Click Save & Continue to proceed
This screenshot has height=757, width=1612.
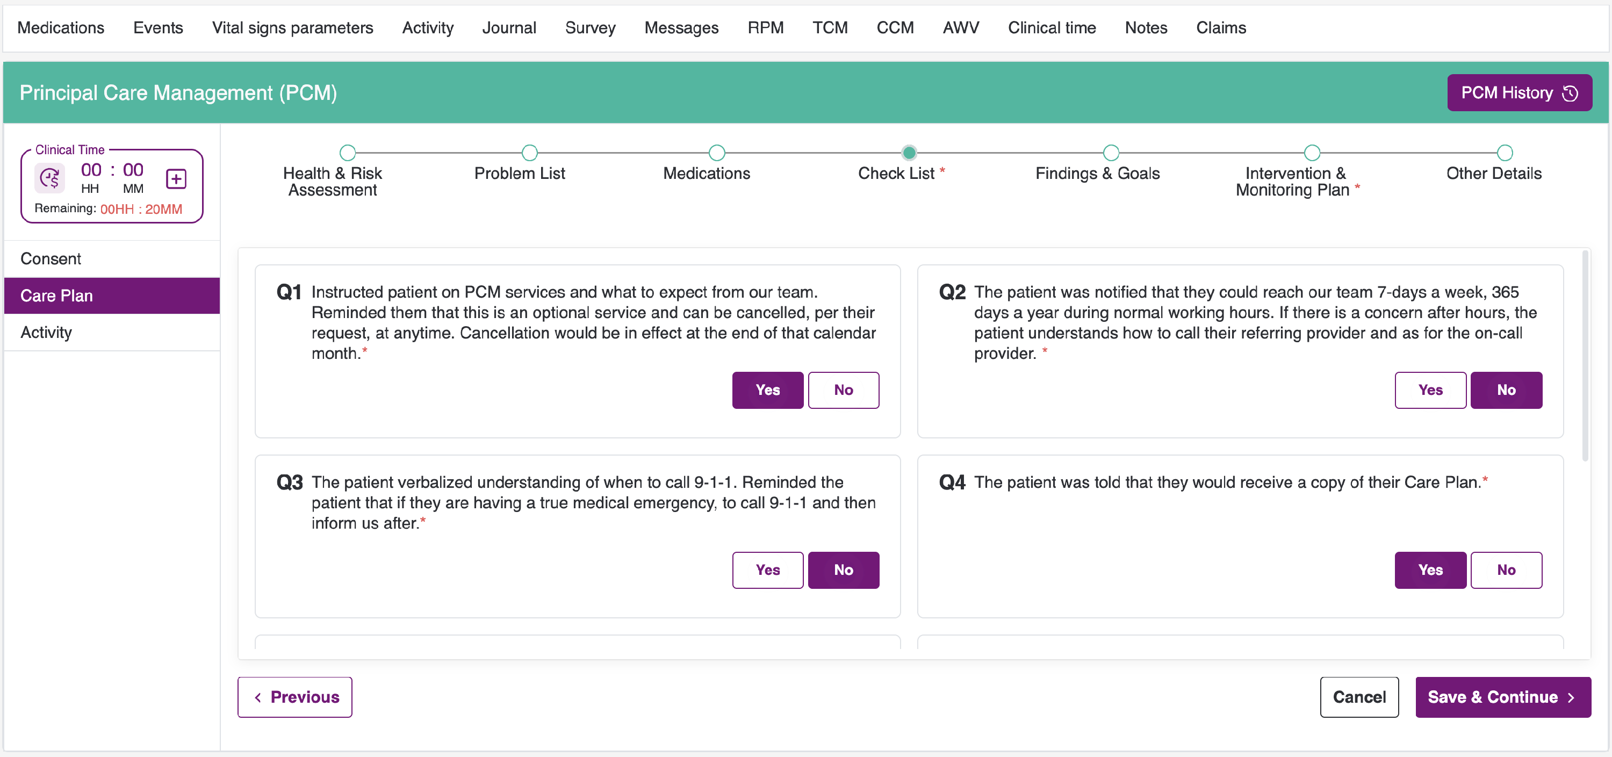click(1502, 697)
